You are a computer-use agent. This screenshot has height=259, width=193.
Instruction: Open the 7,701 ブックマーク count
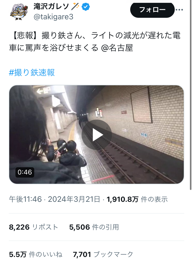click(x=103, y=254)
